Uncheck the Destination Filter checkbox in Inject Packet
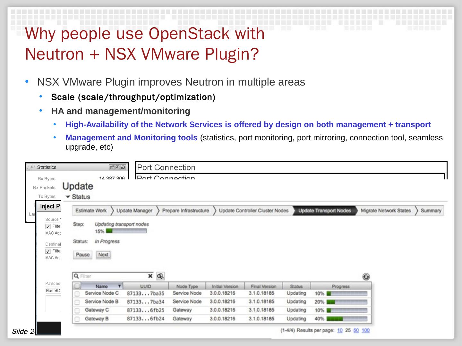462x346 pixels. [48, 251]
